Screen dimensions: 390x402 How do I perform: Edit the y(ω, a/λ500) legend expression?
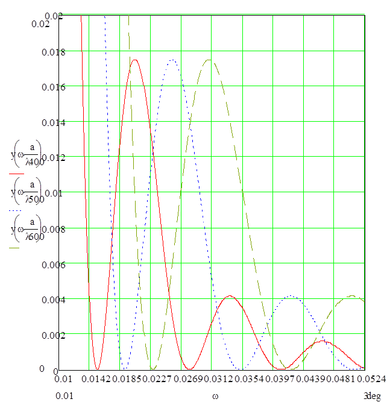point(28,191)
